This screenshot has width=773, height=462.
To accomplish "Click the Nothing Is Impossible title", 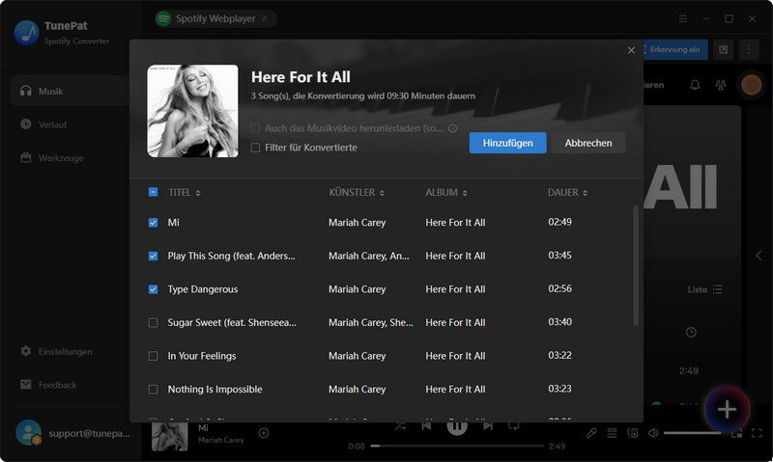I will [x=215, y=390].
